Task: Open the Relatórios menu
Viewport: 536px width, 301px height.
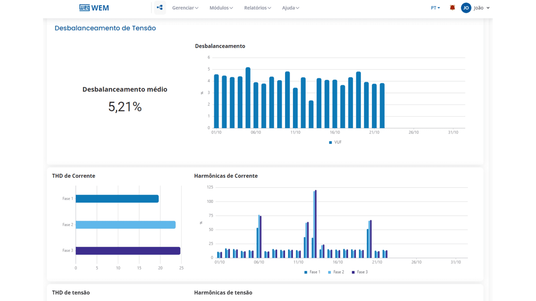Action: (x=257, y=8)
